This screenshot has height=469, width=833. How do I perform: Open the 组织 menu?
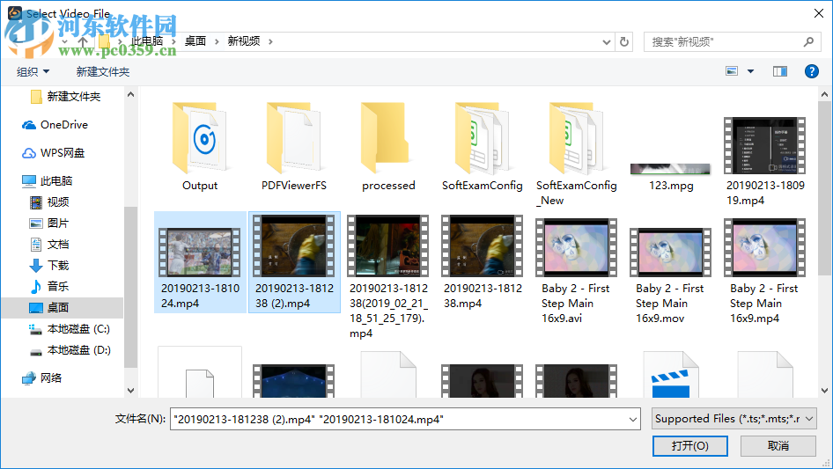tap(33, 71)
